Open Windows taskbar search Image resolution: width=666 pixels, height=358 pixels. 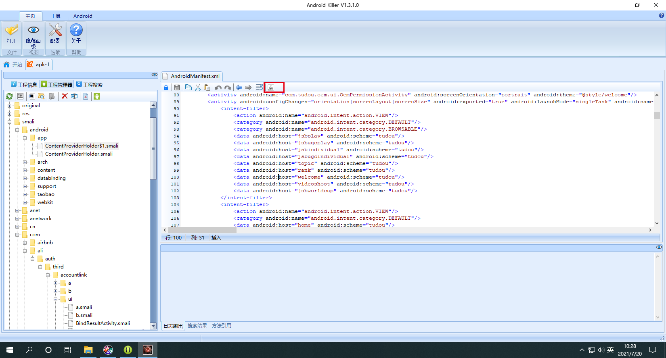pos(29,350)
